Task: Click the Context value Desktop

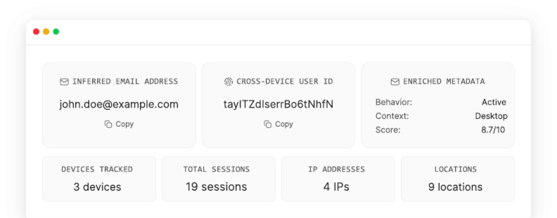Action: (491, 116)
